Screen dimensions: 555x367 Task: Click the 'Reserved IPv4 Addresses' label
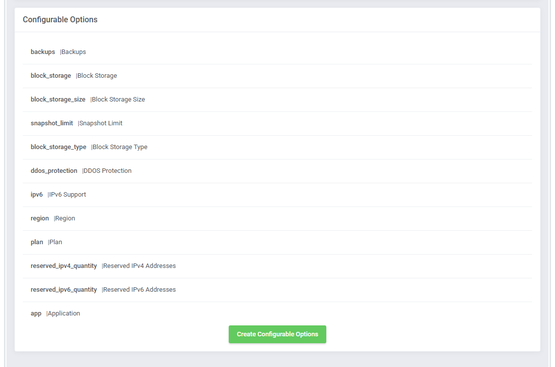pyautogui.click(x=139, y=265)
